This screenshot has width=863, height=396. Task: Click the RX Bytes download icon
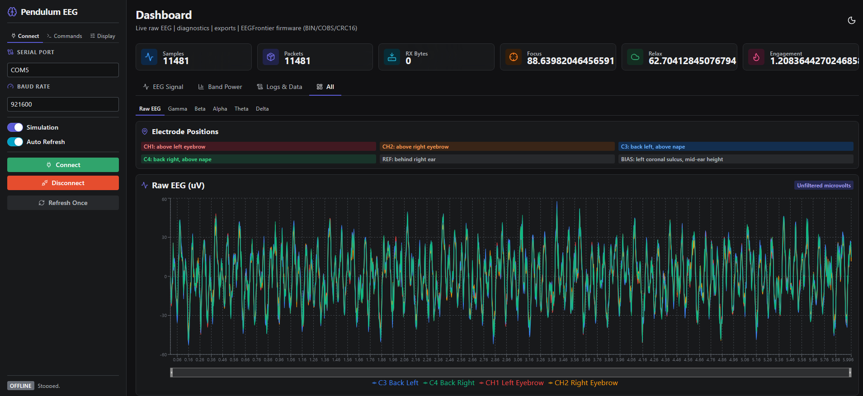coord(392,57)
